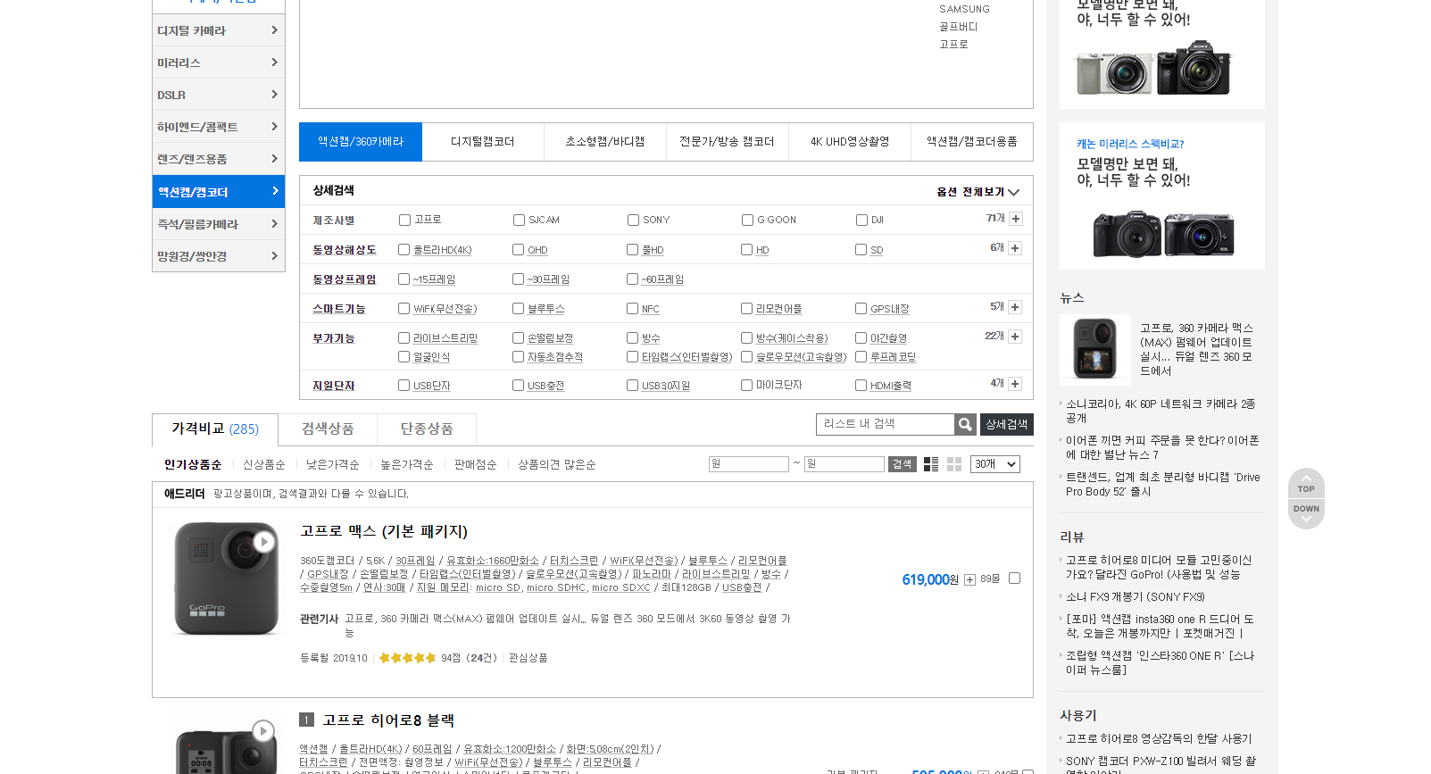
Task: Expand 미러리스 category arrow
Action: point(274,62)
